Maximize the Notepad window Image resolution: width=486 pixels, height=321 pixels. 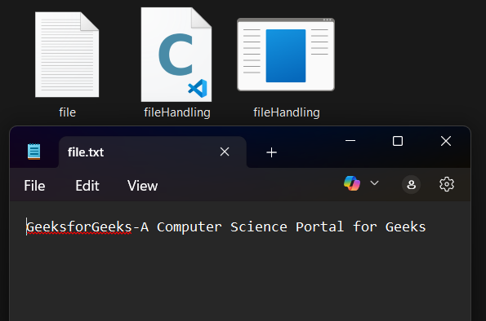point(398,141)
